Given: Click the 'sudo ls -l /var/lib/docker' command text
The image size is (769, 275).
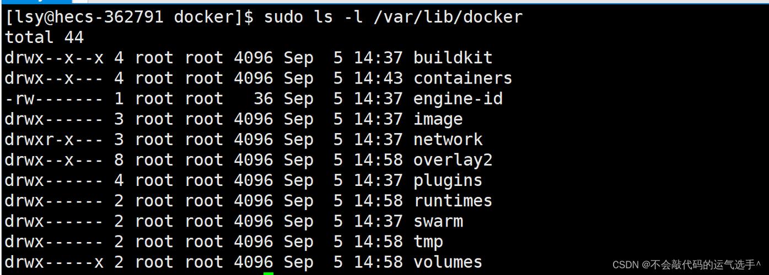Looking at the screenshot, I should click(x=393, y=17).
